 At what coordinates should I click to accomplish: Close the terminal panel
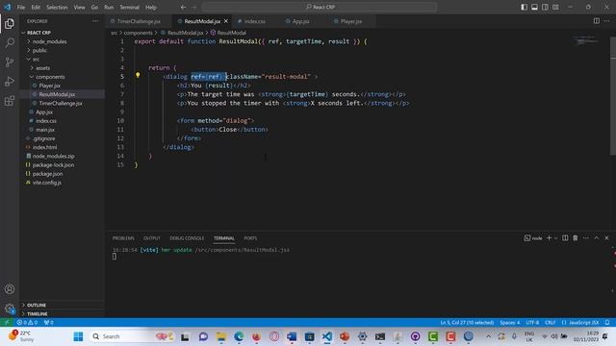pos(606,238)
